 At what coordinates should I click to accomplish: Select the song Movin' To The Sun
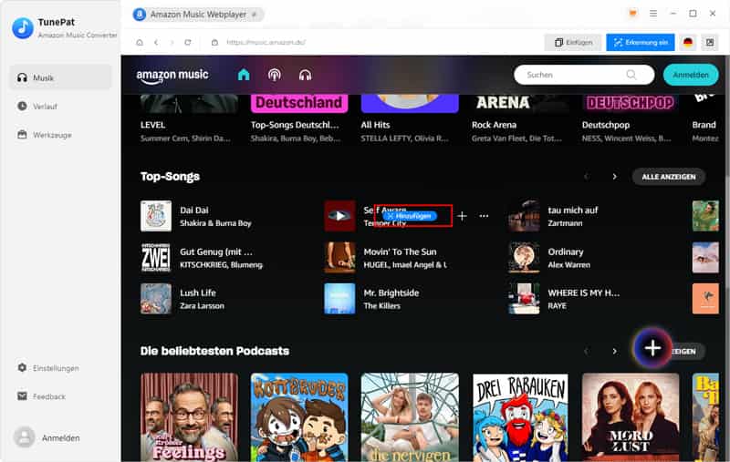(x=400, y=252)
